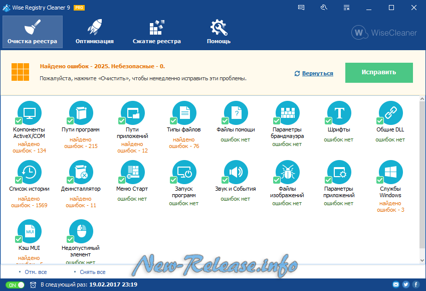This screenshot has height=291, width=426.
Task: Click the Вернуться link
Action: click(317, 73)
